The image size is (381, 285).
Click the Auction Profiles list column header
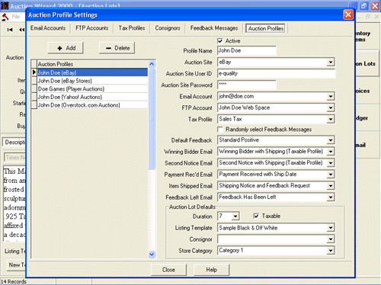pyautogui.click(x=92, y=64)
